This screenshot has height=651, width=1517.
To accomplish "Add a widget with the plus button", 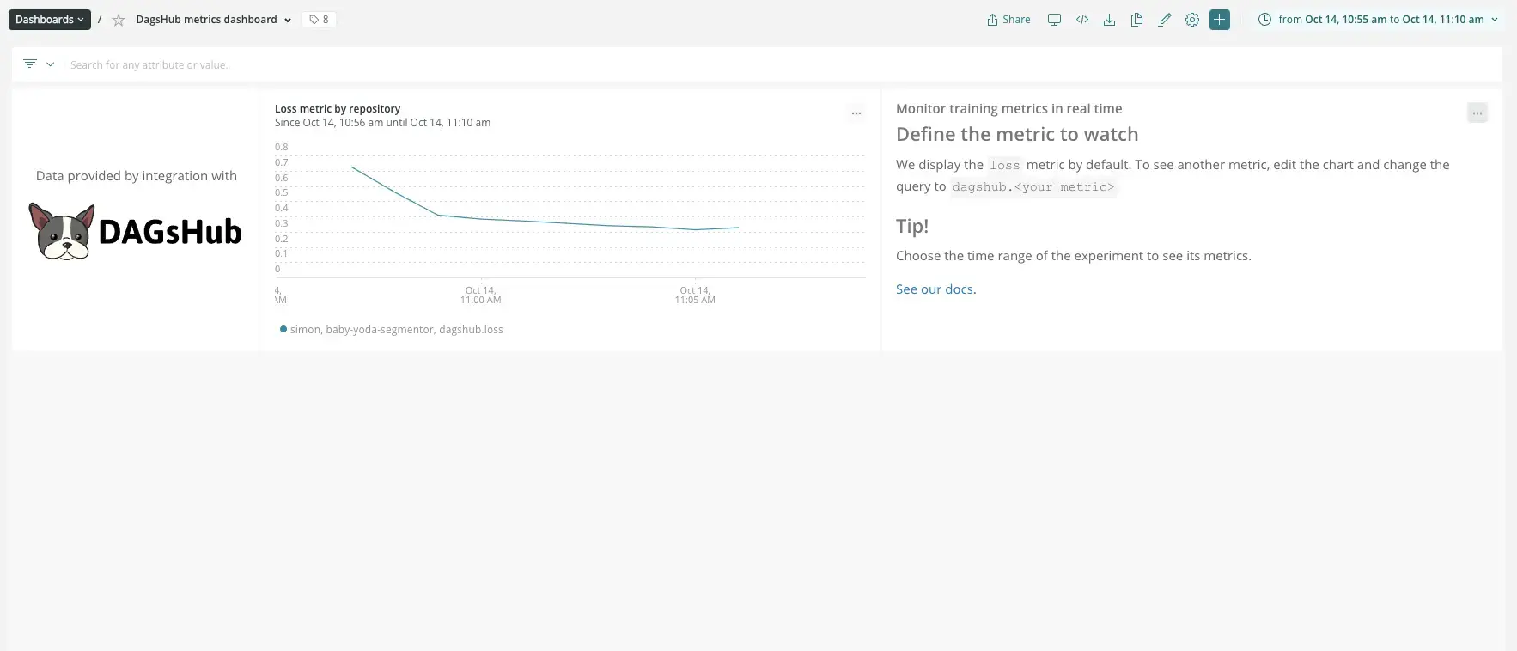I will tap(1220, 20).
